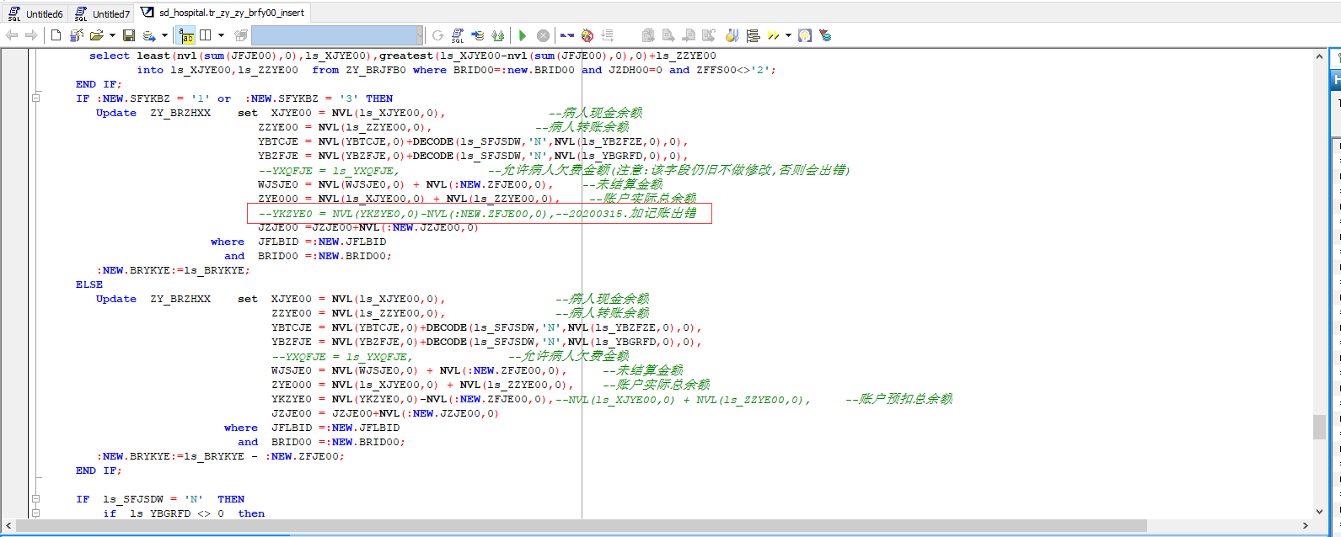
Task: Collapse the IF ls_SFJSDW code block
Action: 36,499
